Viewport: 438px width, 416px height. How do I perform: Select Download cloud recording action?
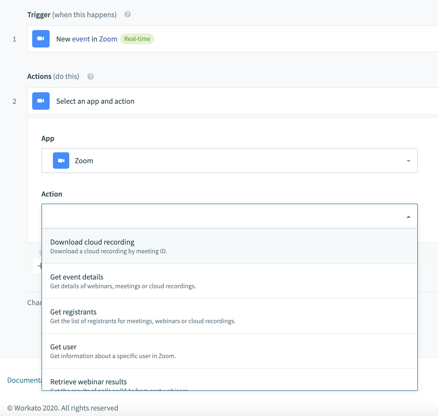coord(229,246)
